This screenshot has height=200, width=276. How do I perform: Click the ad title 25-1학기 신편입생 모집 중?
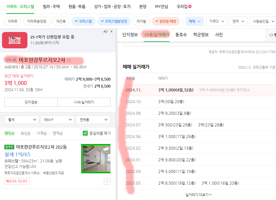point(52,37)
